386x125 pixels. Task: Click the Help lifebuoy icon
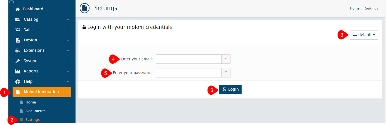point(18,82)
